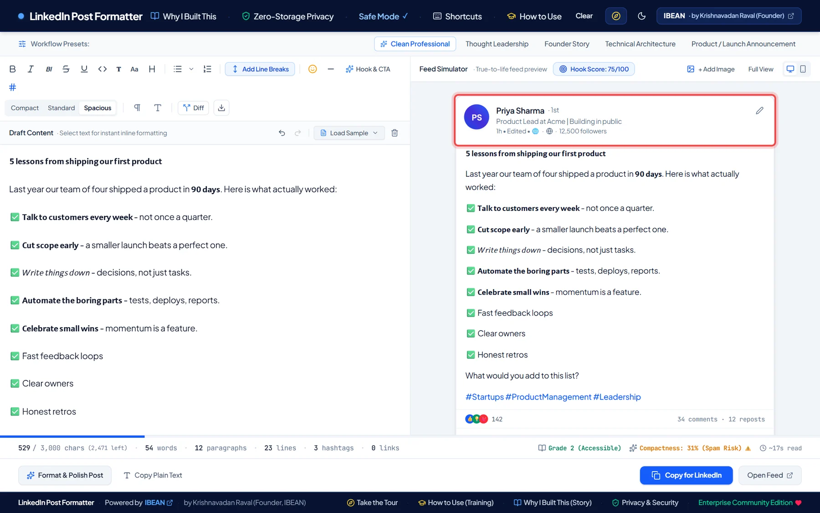Image resolution: width=820 pixels, height=513 pixels.
Task: Click Format & Polish Post button
Action: (x=65, y=475)
